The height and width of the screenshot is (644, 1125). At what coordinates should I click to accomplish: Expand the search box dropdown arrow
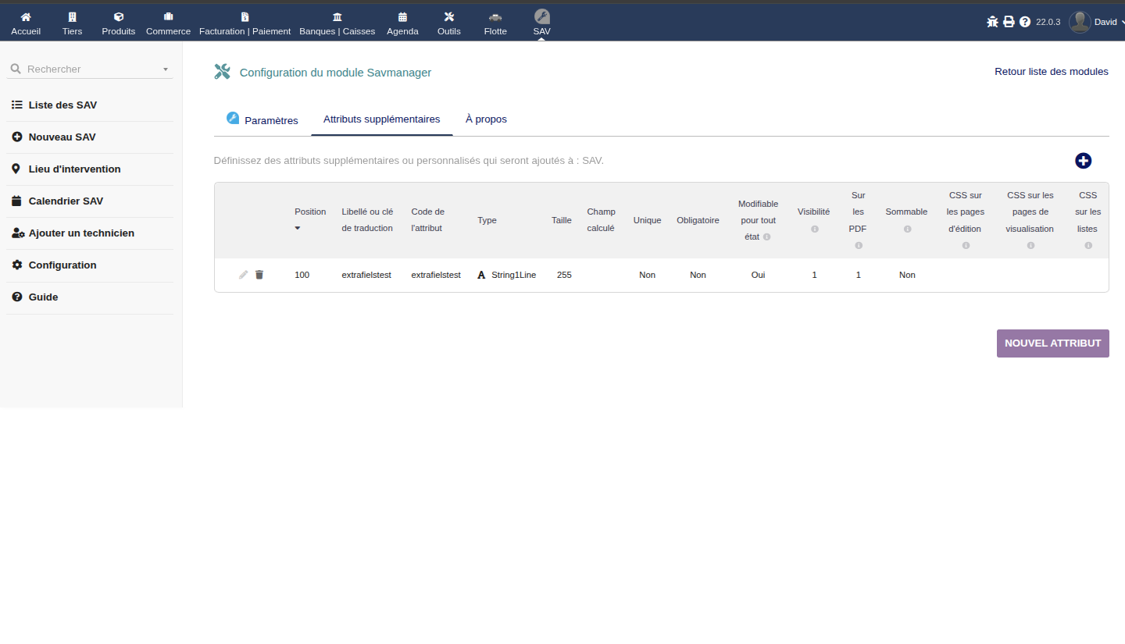(166, 69)
